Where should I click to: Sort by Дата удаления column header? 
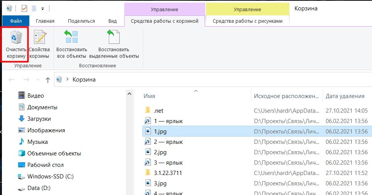[345, 96]
